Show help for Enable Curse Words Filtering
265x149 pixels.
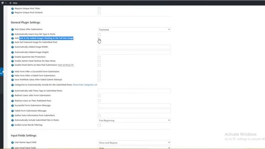12,125
